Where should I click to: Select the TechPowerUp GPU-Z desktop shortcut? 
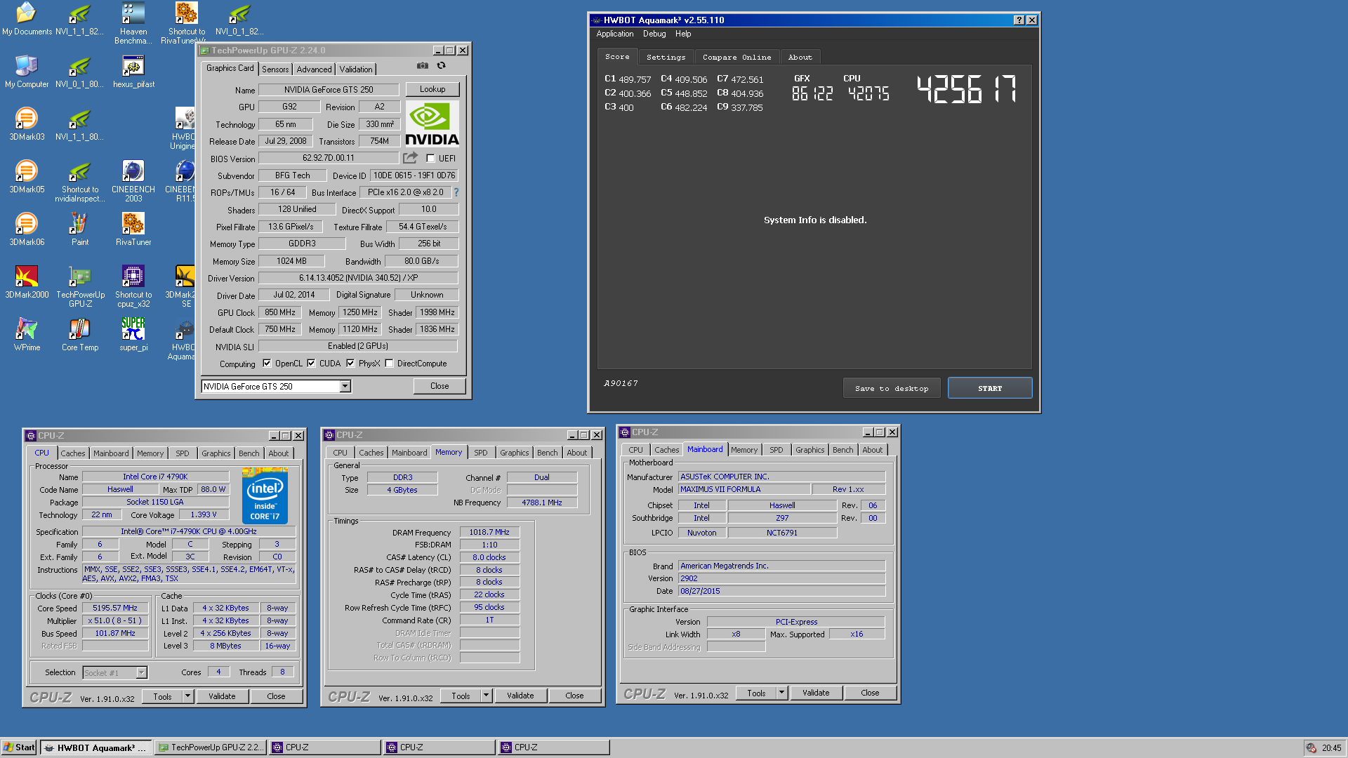[80, 286]
